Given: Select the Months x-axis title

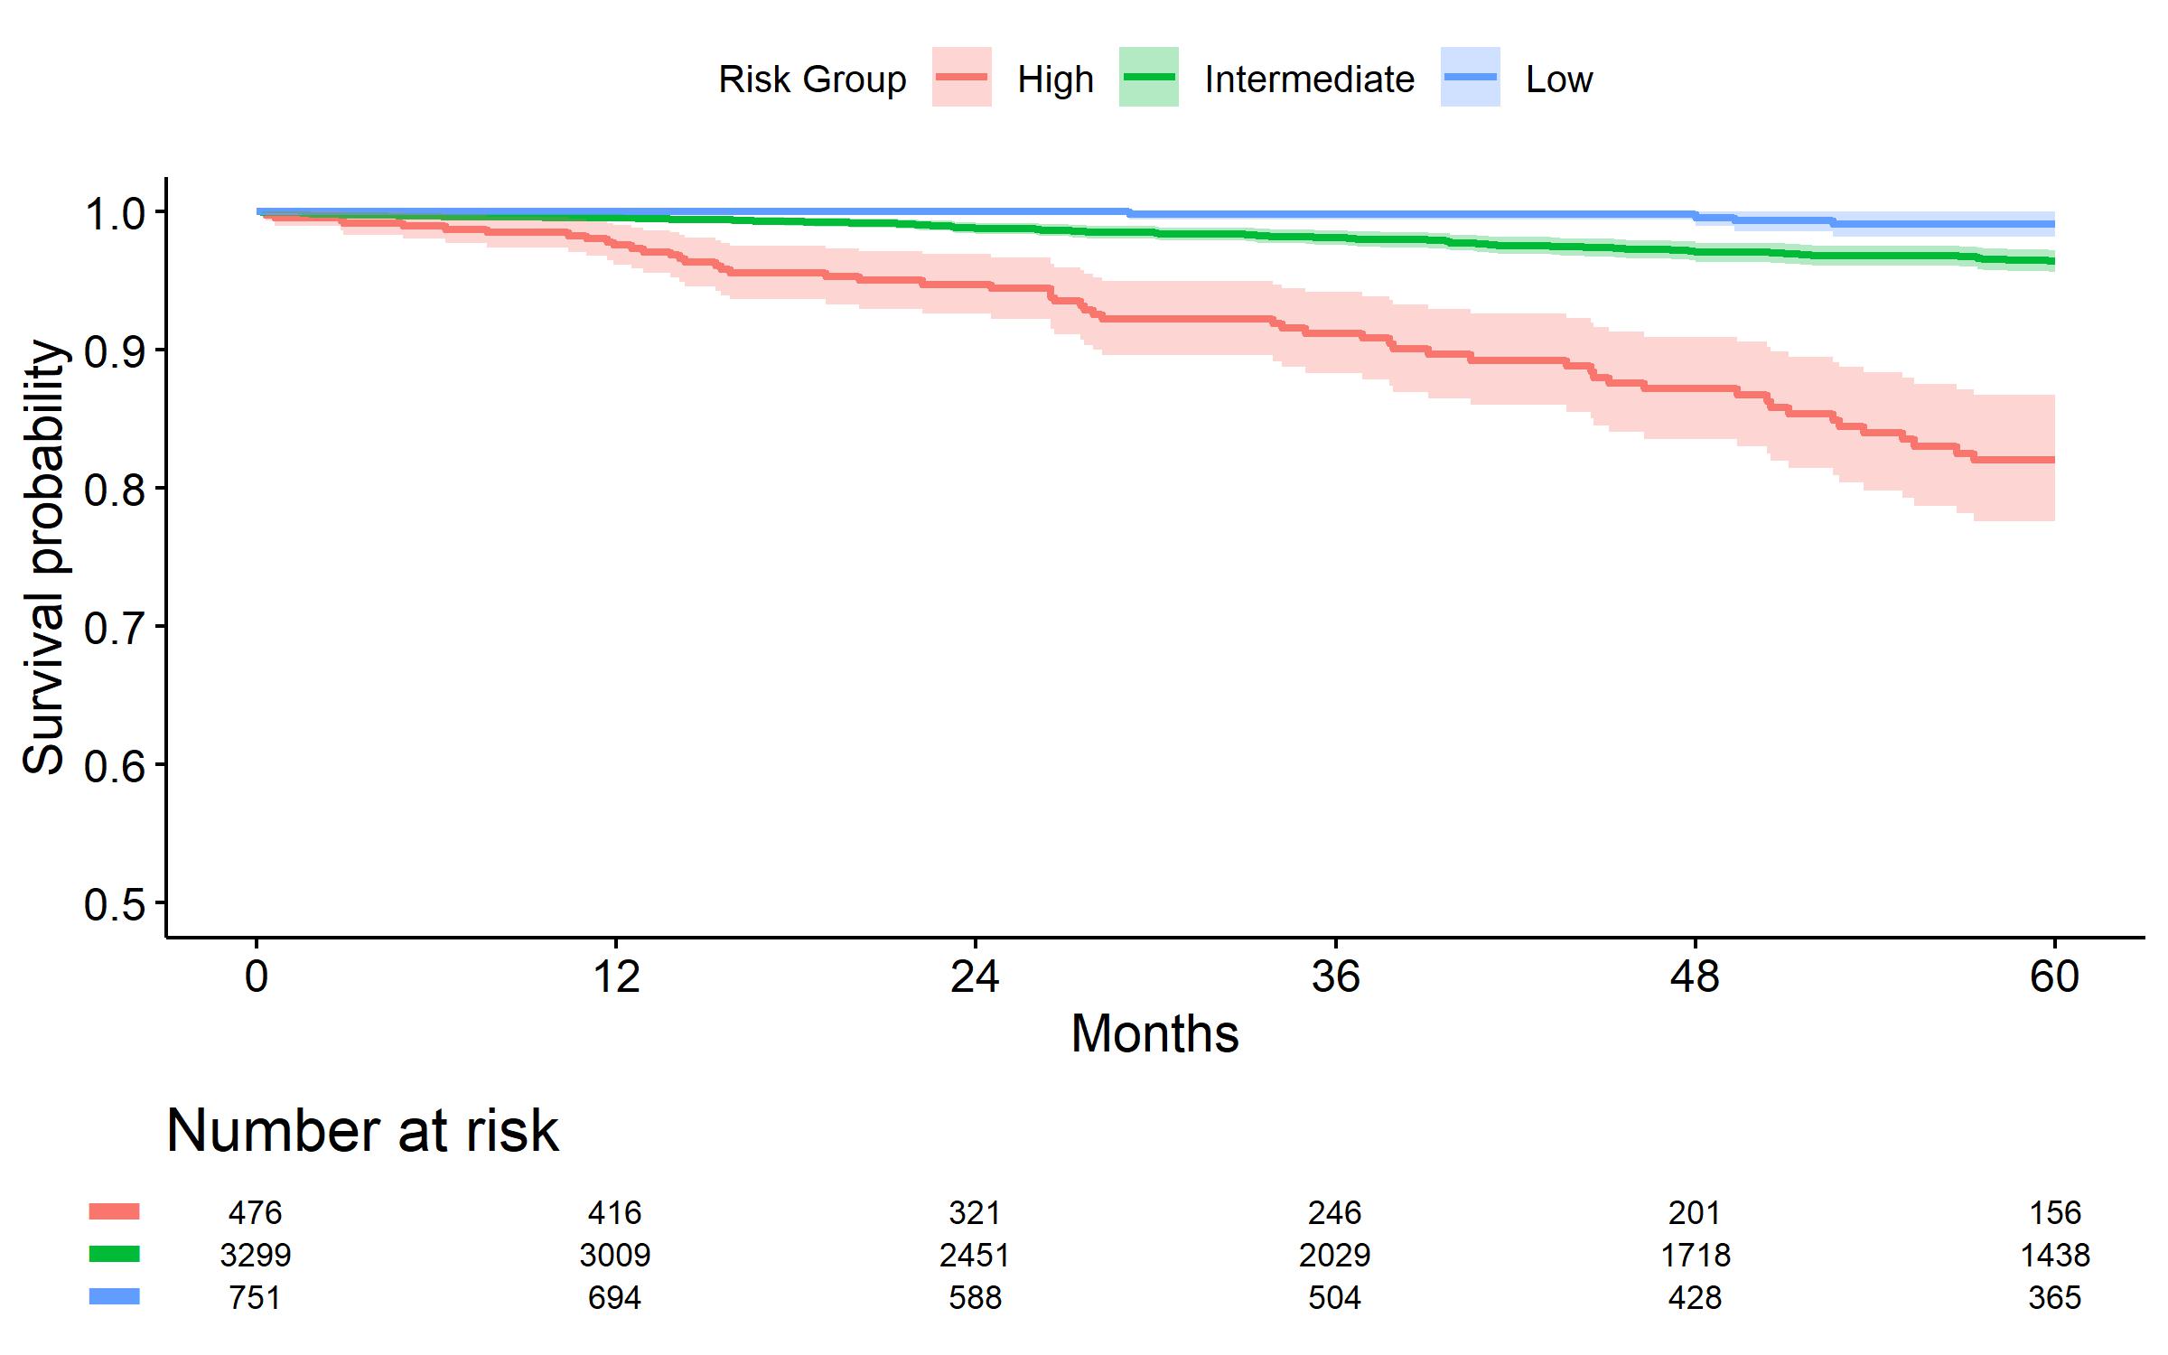Looking at the screenshot, I should click(x=1154, y=1033).
